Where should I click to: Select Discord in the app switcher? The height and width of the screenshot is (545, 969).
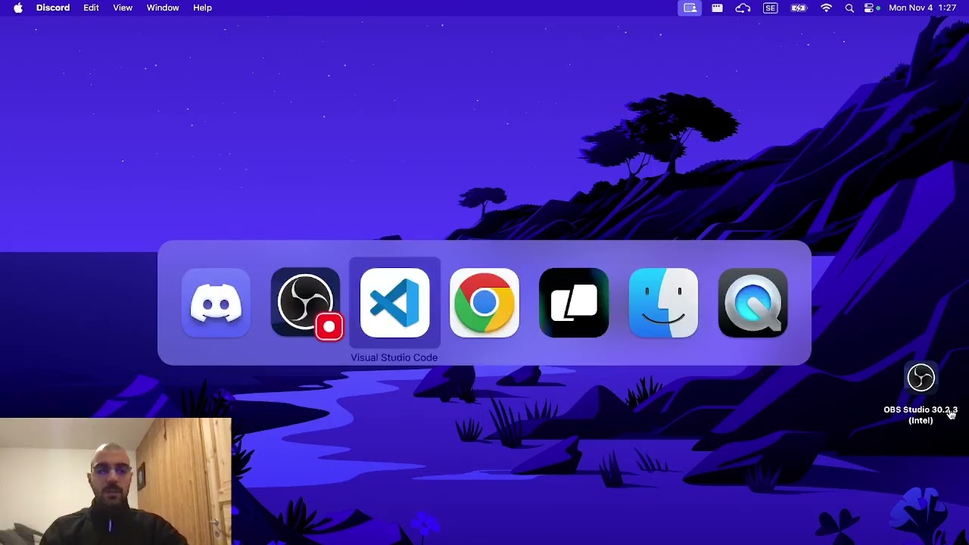(x=216, y=303)
